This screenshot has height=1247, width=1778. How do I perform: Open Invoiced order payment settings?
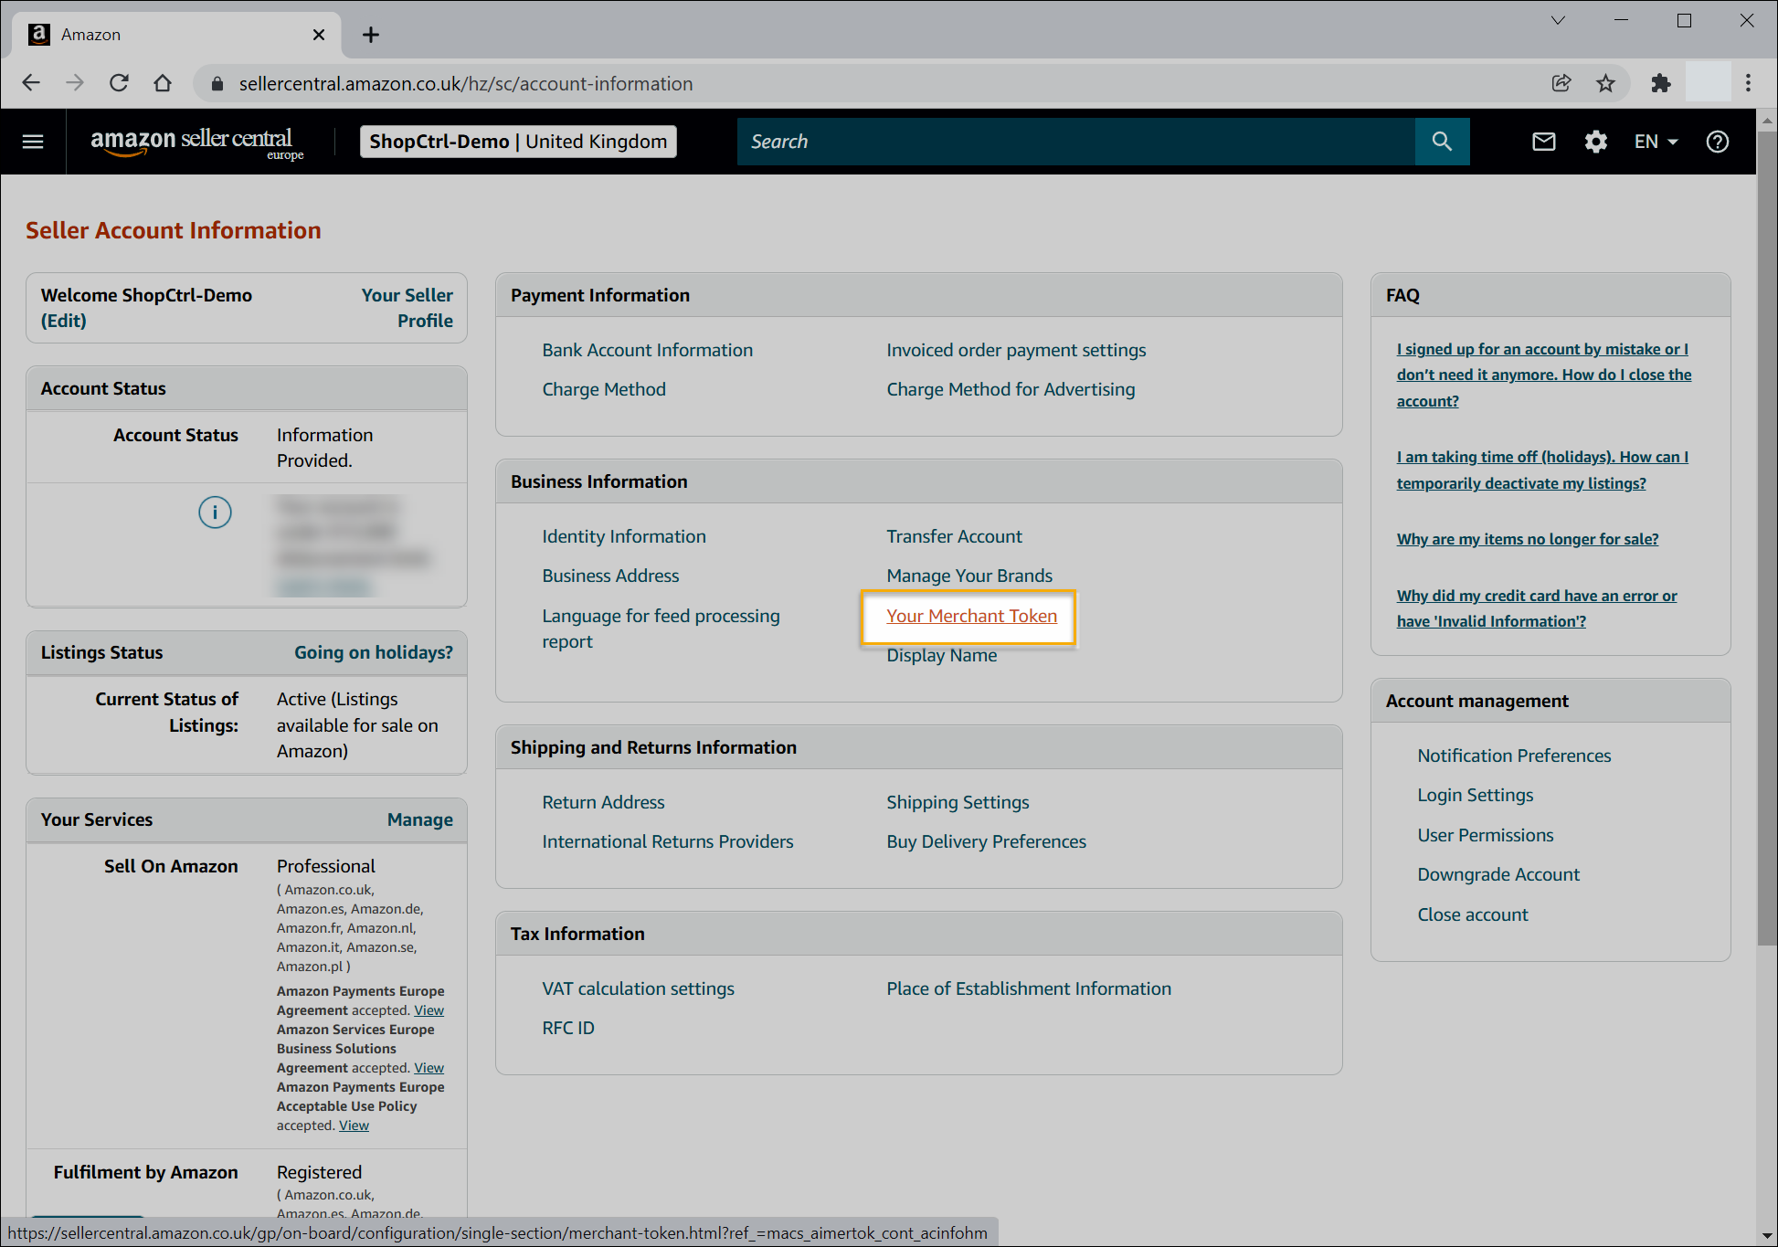pos(1016,350)
